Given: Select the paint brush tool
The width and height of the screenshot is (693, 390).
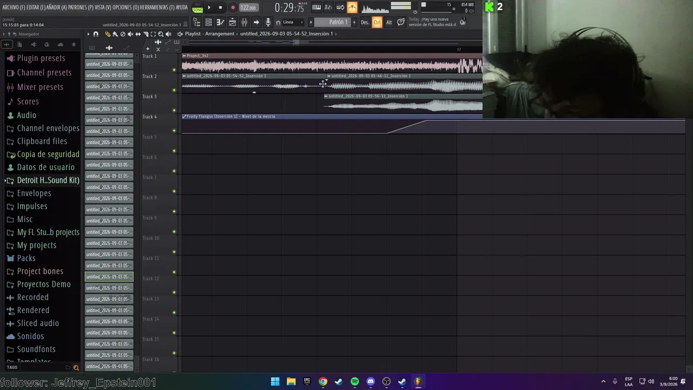Looking at the screenshot, I should click(x=115, y=34).
